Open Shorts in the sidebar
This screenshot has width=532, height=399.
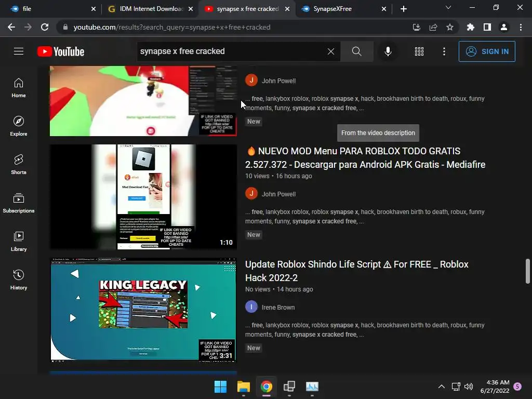19,165
